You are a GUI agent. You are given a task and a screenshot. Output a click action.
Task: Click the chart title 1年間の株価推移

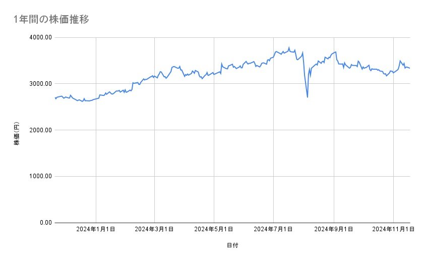[52, 19]
